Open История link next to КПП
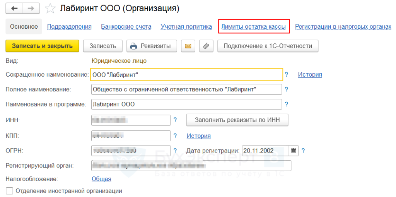 [x=198, y=136]
